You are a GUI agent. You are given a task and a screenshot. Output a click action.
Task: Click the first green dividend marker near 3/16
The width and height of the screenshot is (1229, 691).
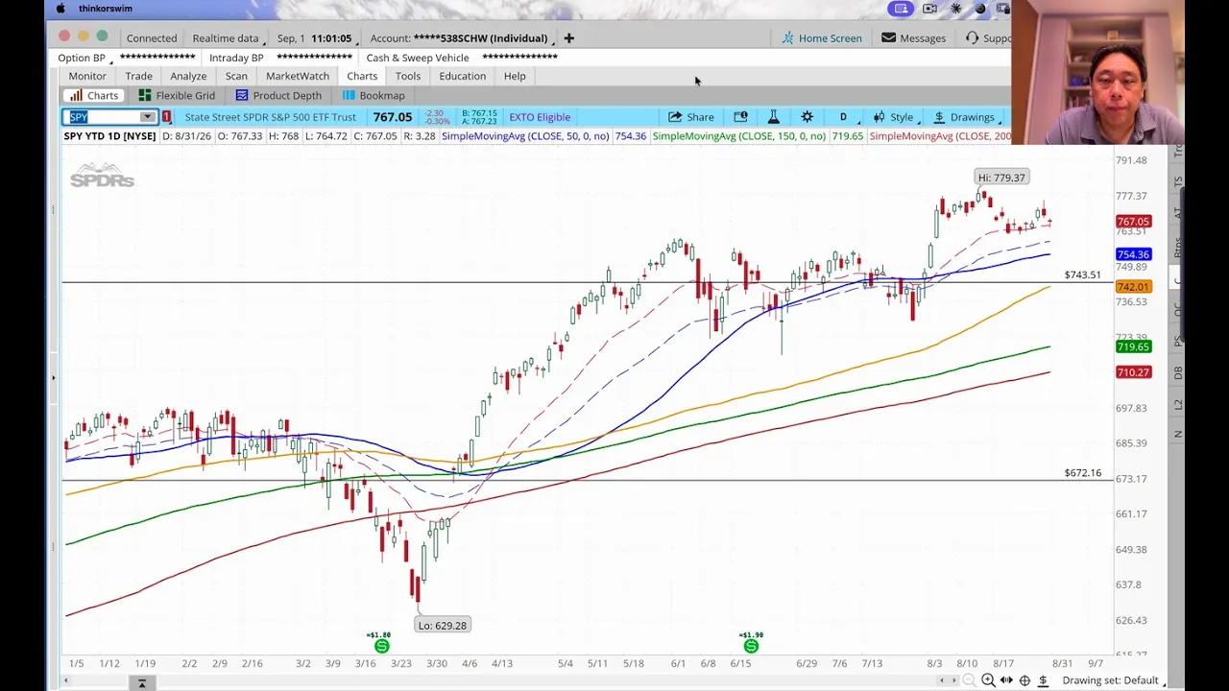click(x=381, y=647)
